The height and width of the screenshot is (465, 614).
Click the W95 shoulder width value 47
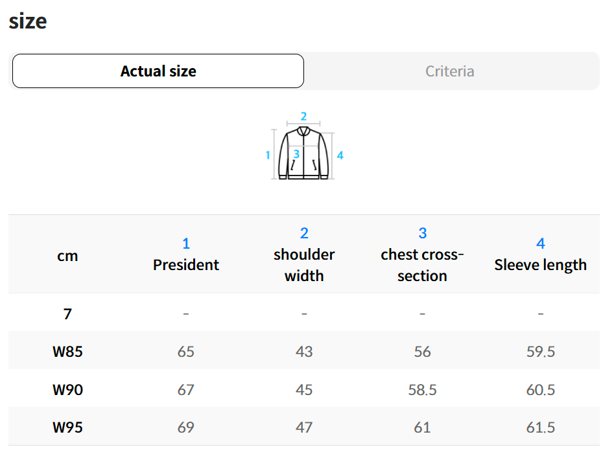pyautogui.click(x=304, y=427)
